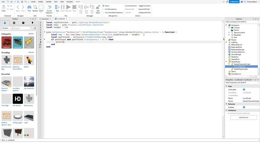The image size is (260, 146).
Task: Click the Workspace globe icon in Explorer
Action: point(230,25)
